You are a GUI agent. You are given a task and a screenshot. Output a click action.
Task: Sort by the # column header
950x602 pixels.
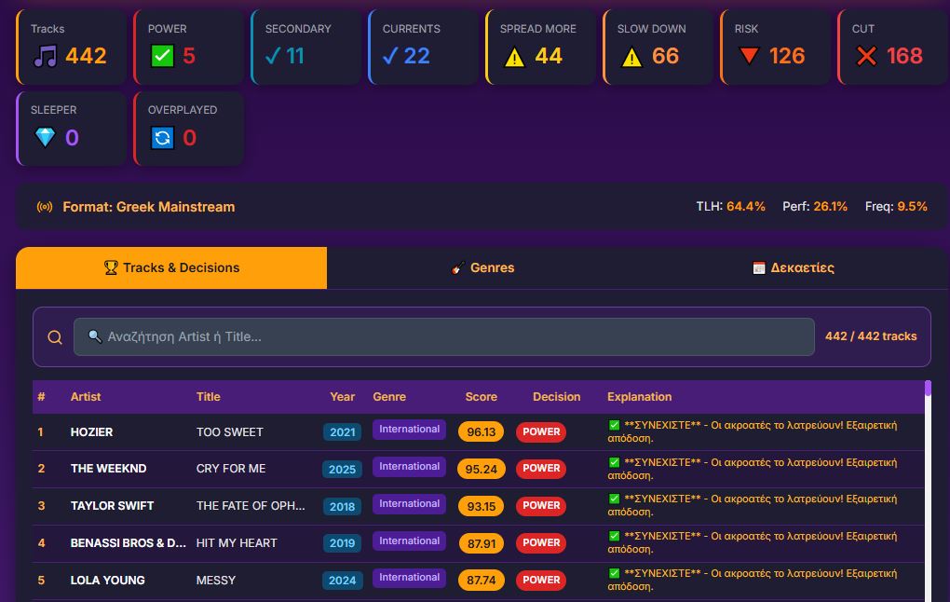pos(41,396)
